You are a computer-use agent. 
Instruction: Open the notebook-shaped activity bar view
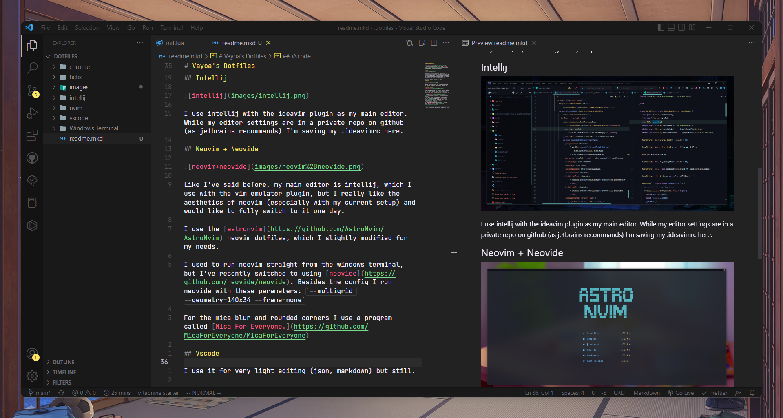[x=32, y=203]
